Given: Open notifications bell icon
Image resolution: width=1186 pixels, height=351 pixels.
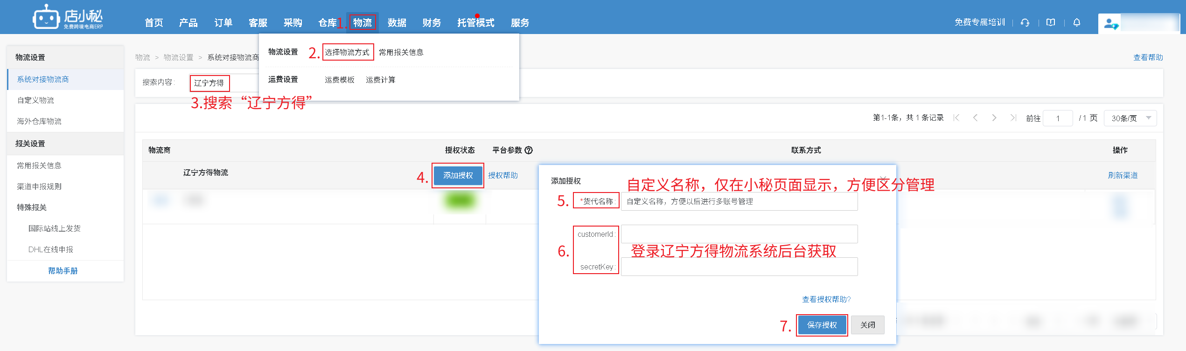Looking at the screenshot, I should click(1077, 22).
